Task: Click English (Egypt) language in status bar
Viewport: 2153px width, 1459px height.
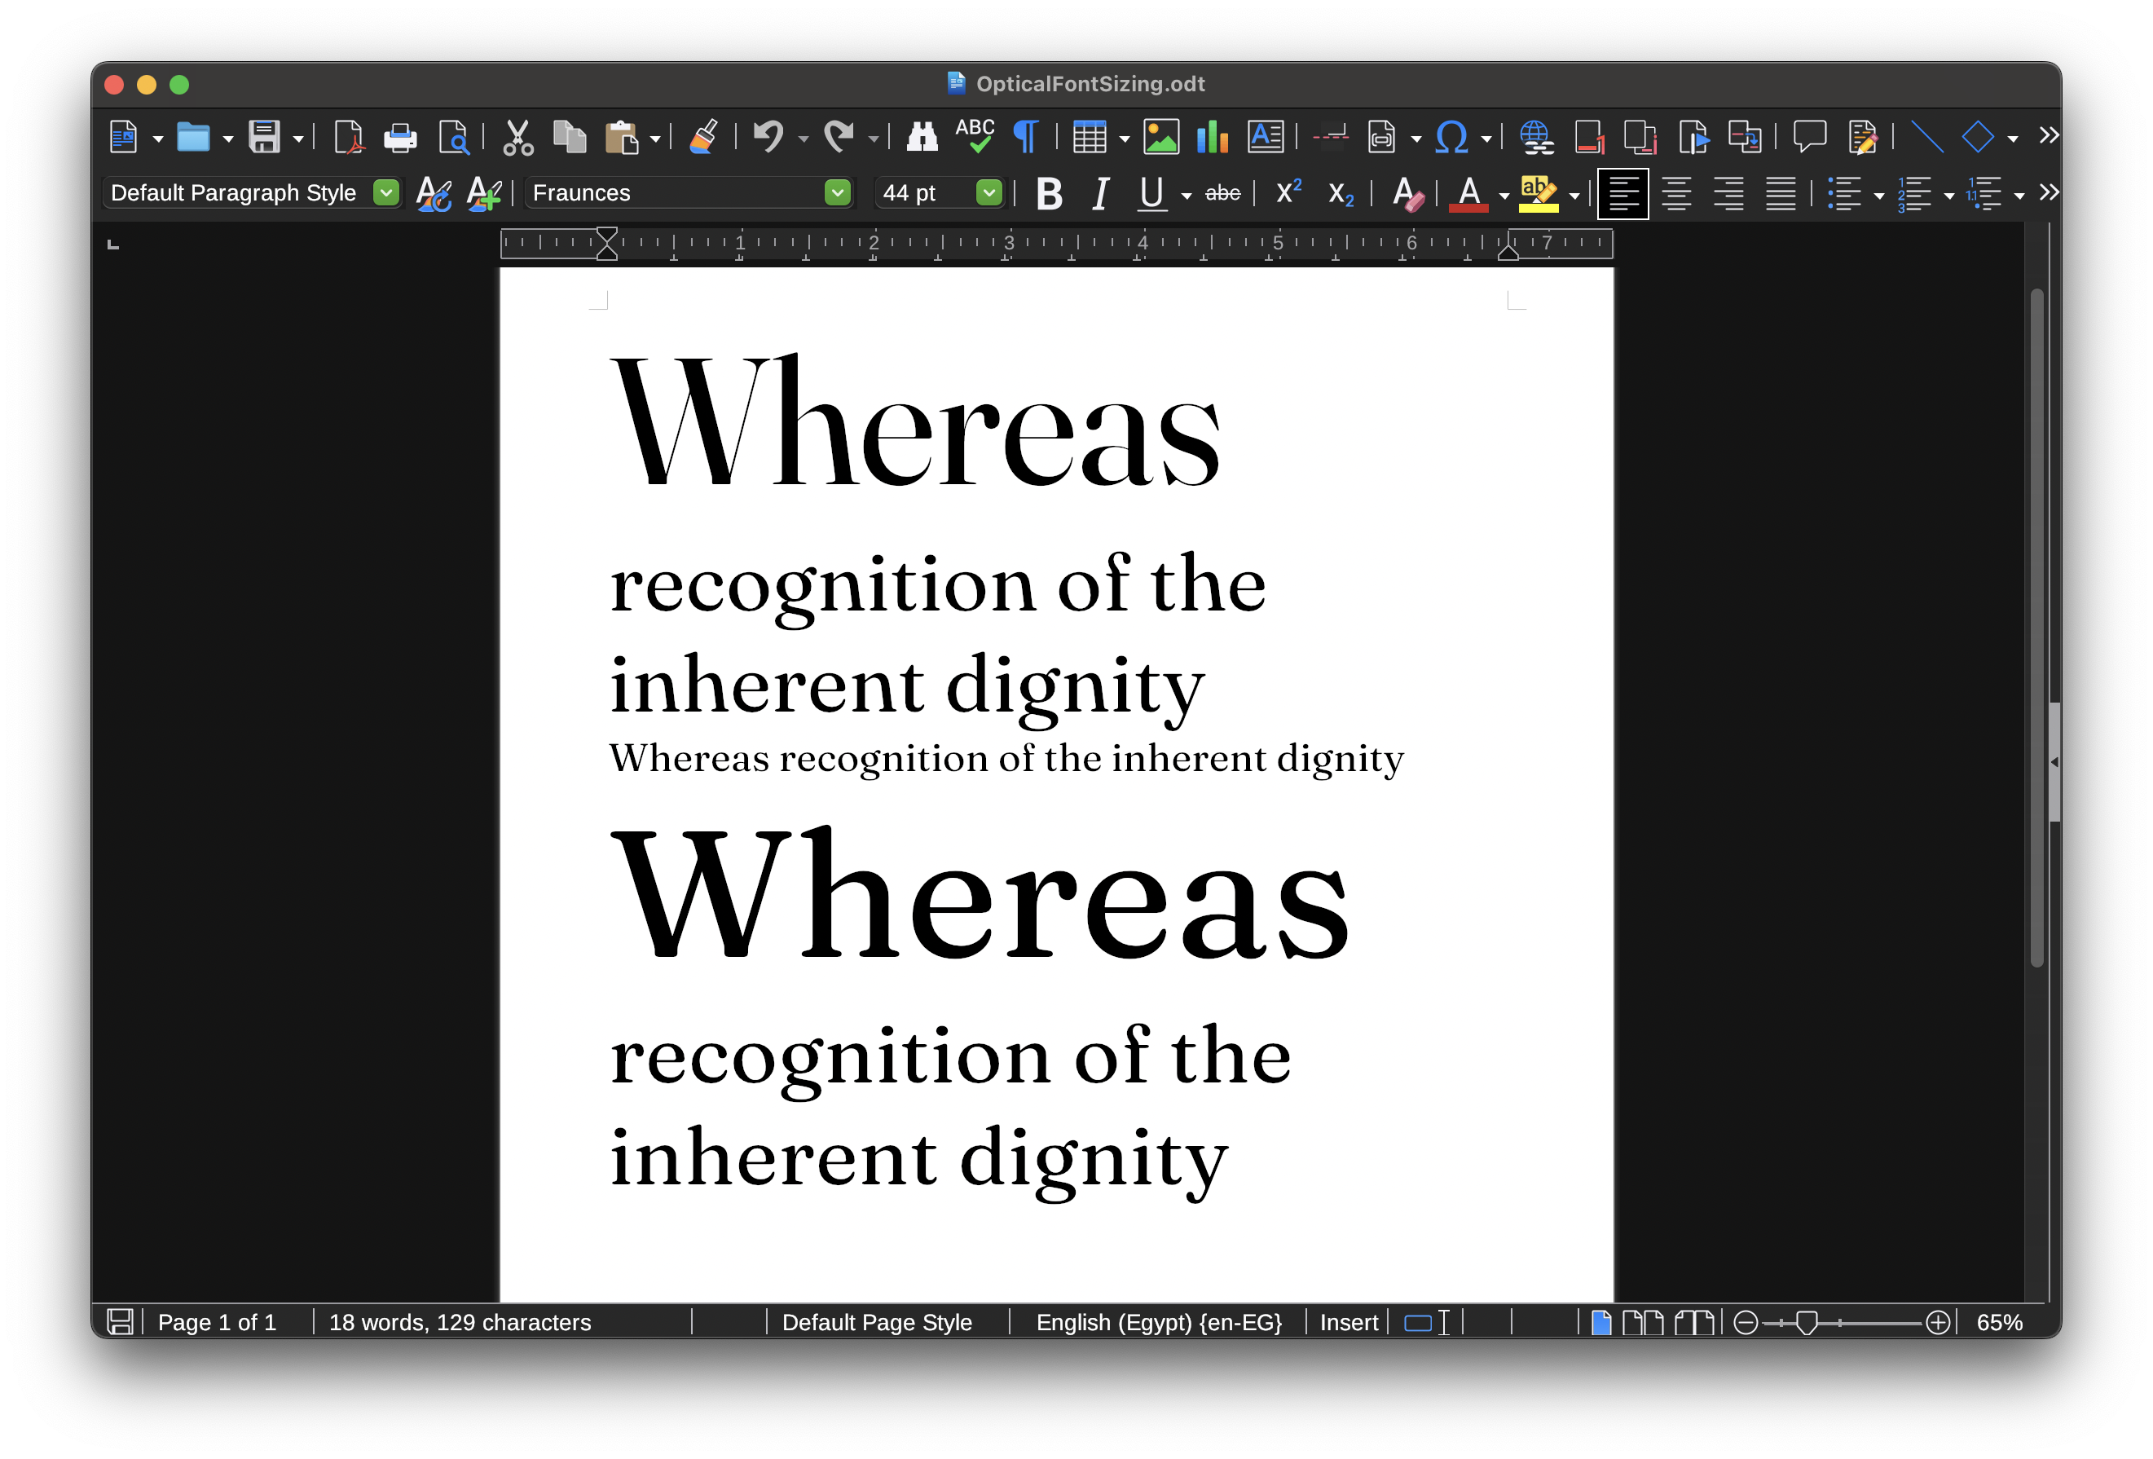Action: [1158, 1322]
